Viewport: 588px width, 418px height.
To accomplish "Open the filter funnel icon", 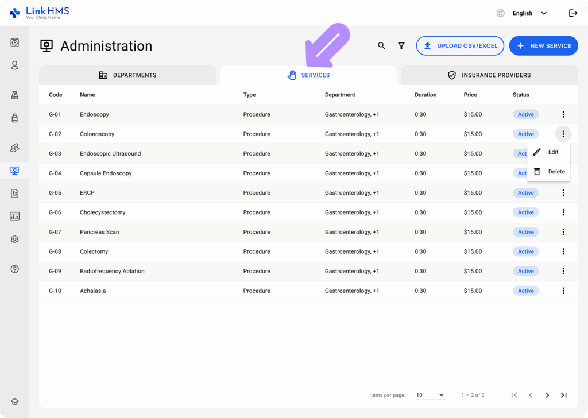I will [x=401, y=46].
